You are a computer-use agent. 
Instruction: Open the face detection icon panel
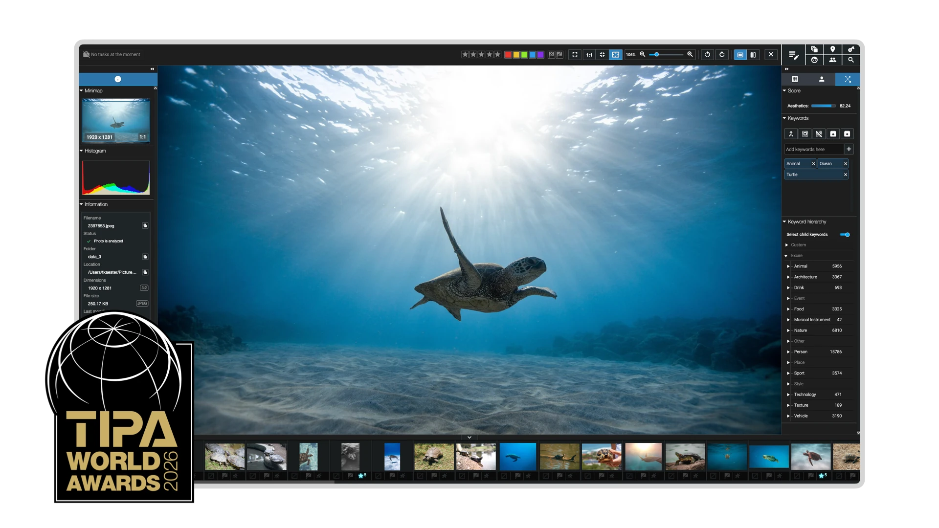tap(814, 60)
